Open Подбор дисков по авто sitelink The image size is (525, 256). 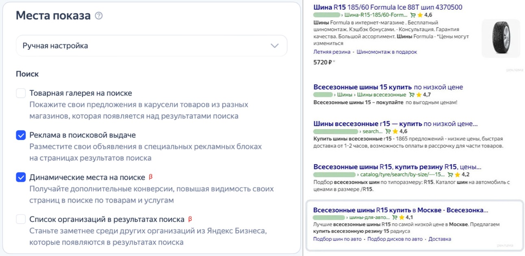(395, 239)
